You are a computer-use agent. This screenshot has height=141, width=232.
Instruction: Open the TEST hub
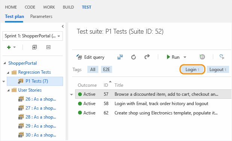point(87,7)
